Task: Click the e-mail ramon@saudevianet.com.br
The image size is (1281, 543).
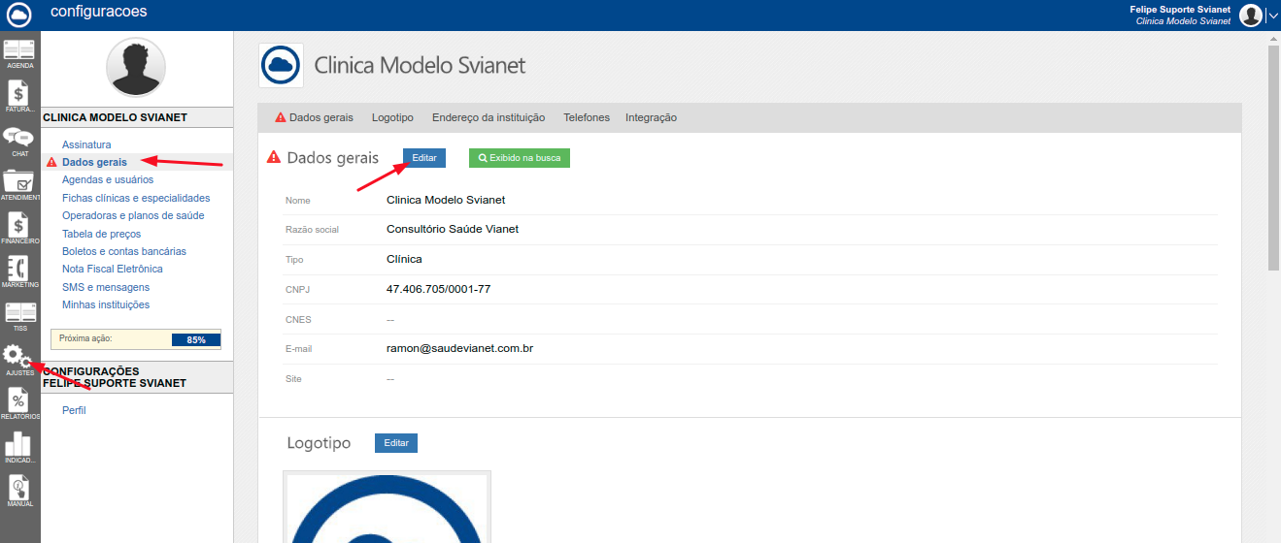Action: tap(459, 348)
